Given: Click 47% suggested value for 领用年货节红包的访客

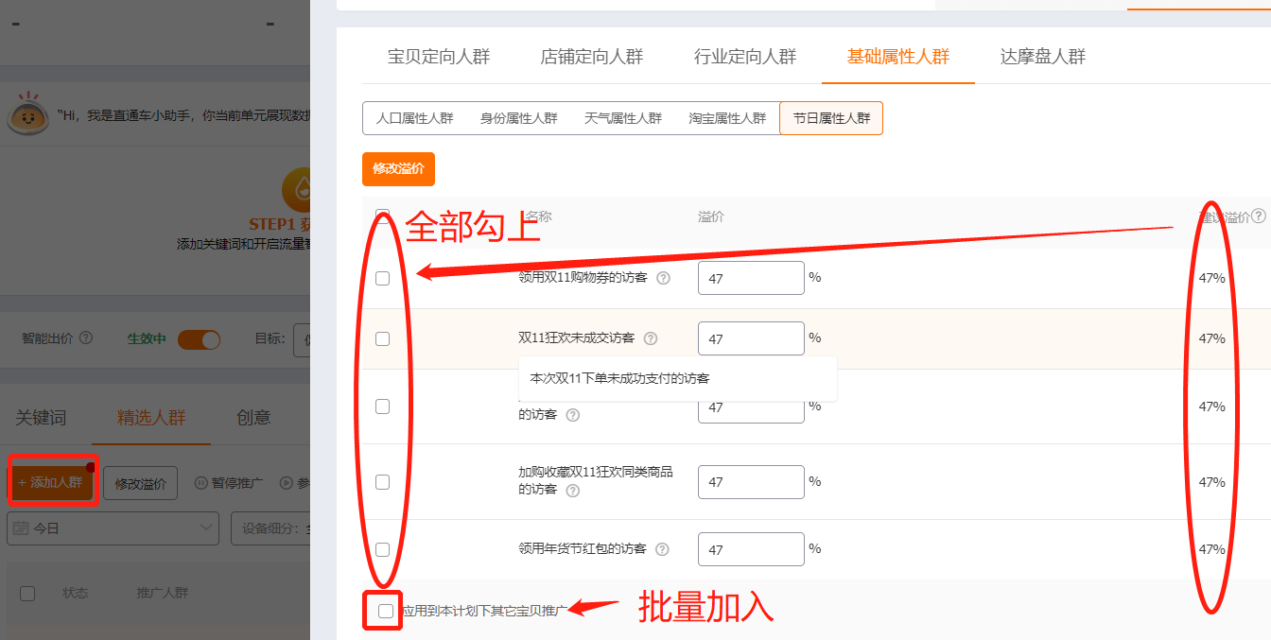Looking at the screenshot, I should [1211, 549].
